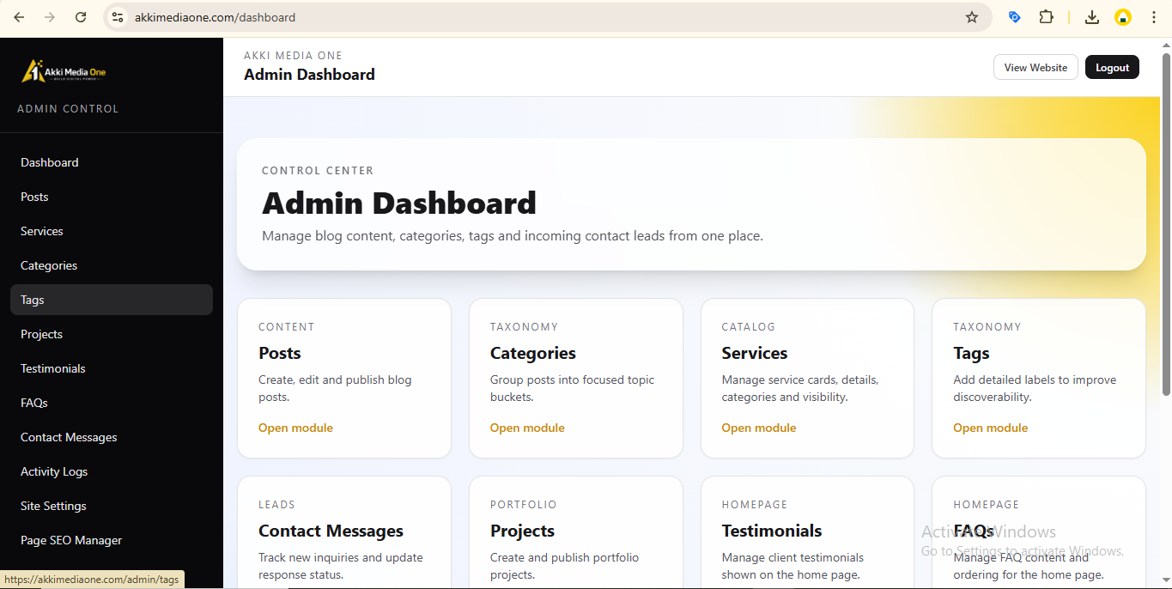The width and height of the screenshot is (1172, 589).
Task: Click the View Website button
Action: pyautogui.click(x=1035, y=66)
